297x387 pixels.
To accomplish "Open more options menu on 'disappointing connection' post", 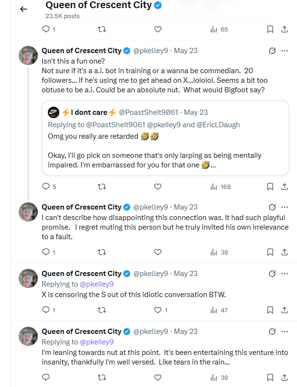I will [285, 207].
